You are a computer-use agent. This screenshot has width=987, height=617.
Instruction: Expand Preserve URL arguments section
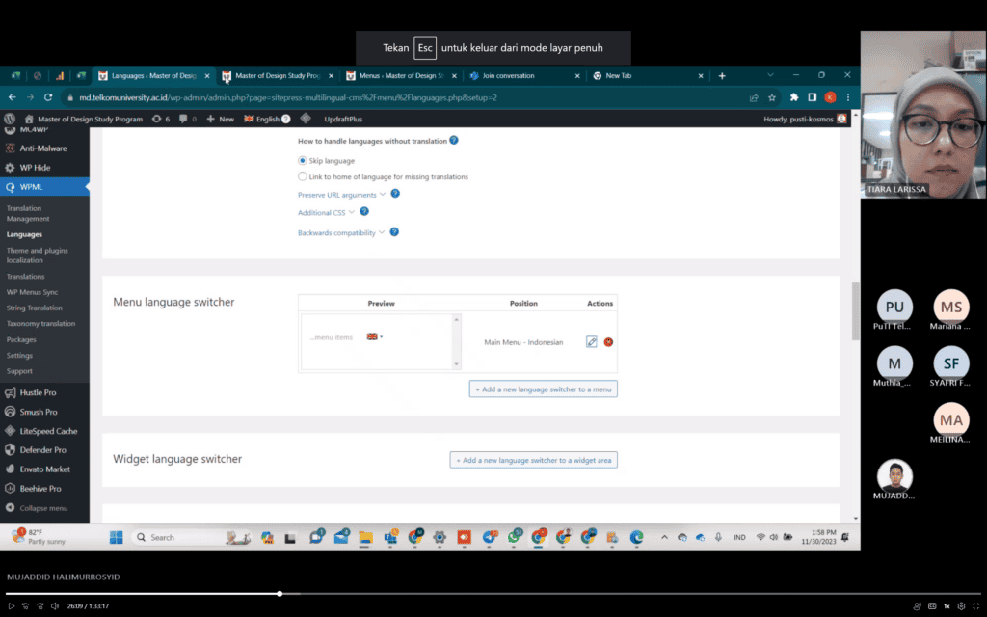(341, 195)
